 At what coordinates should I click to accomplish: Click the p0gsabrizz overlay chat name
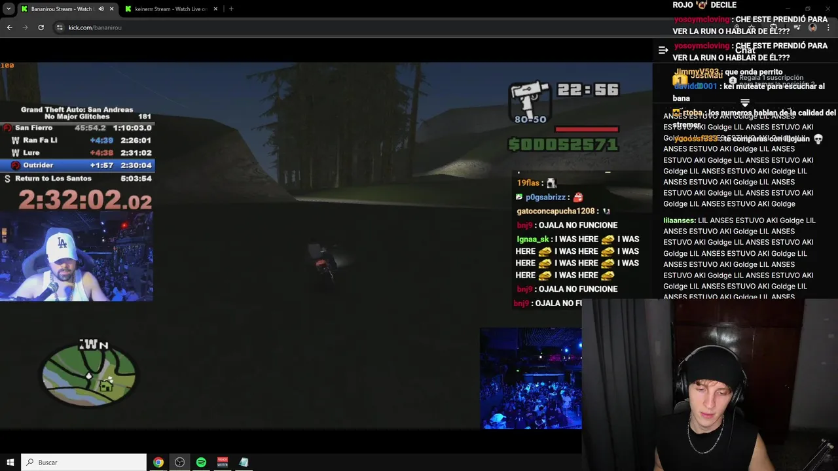[x=545, y=197]
